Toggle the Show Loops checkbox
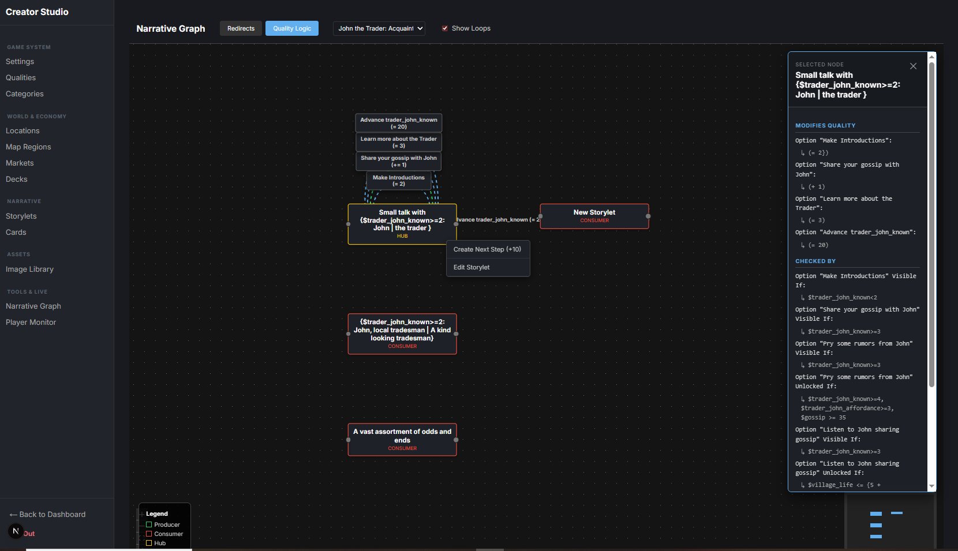Image resolution: width=958 pixels, height=551 pixels. tap(445, 28)
